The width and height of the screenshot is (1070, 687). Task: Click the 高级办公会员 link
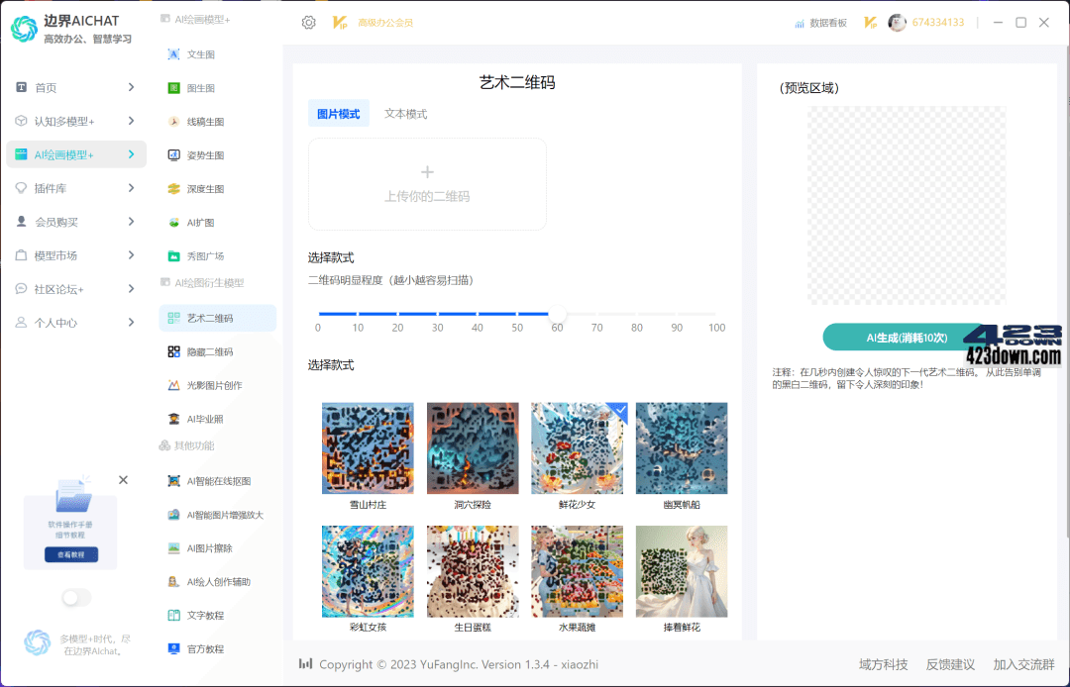pos(385,23)
